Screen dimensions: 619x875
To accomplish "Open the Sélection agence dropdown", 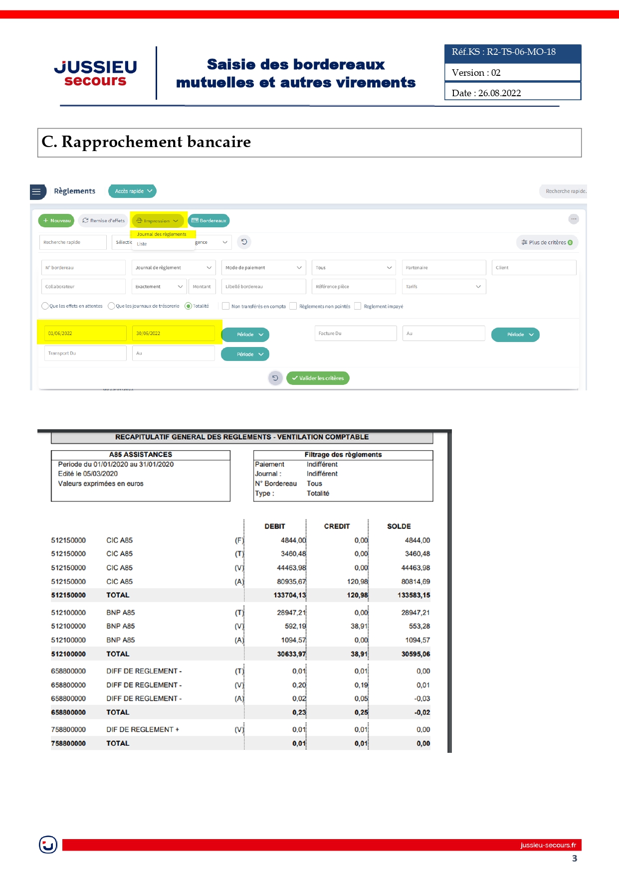I will 172,242.
